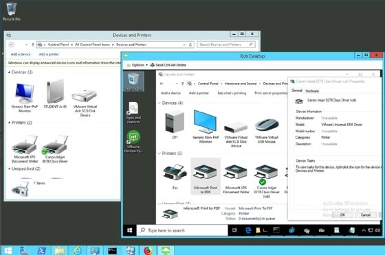Open Command Prompt from the host taskbar
The height and width of the screenshot is (255, 385).
coord(113,251)
